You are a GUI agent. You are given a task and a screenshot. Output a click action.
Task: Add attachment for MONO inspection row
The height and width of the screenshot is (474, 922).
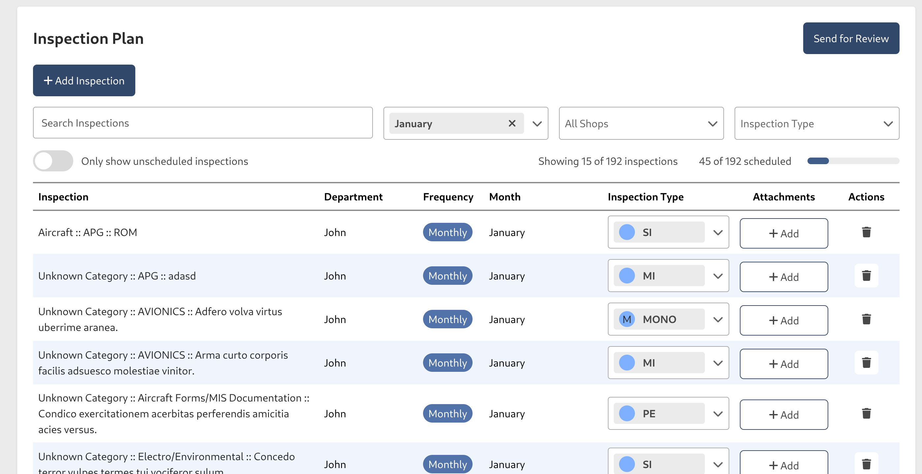tap(783, 321)
